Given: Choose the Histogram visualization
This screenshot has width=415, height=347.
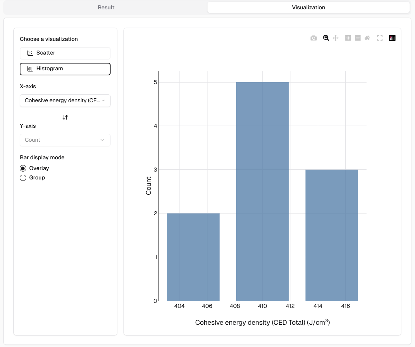Looking at the screenshot, I should tap(65, 69).
